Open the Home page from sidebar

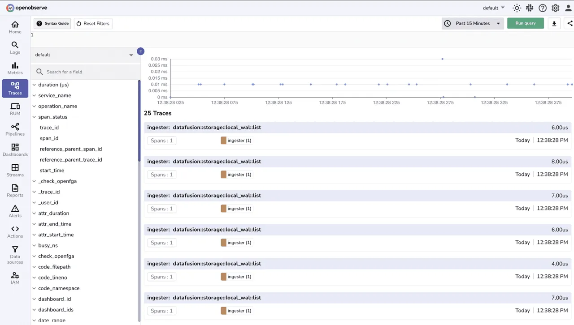coord(15,27)
